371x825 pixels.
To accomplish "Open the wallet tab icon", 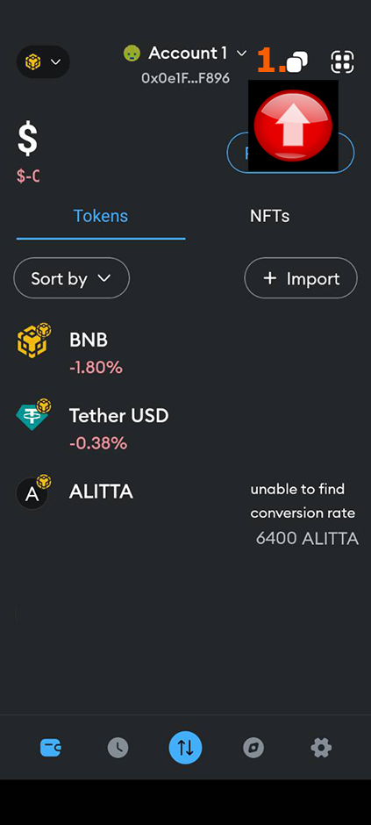I will (x=51, y=747).
